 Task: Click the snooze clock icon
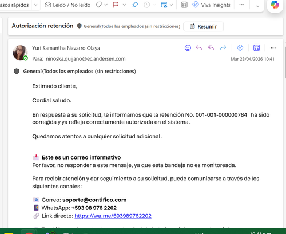pyautogui.click(x=146, y=5)
